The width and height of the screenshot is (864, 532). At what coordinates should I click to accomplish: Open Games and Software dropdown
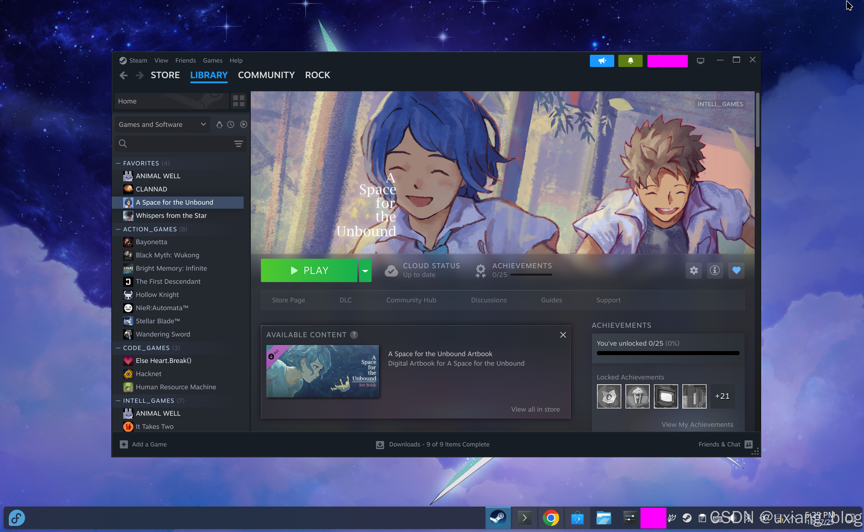coord(162,124)
